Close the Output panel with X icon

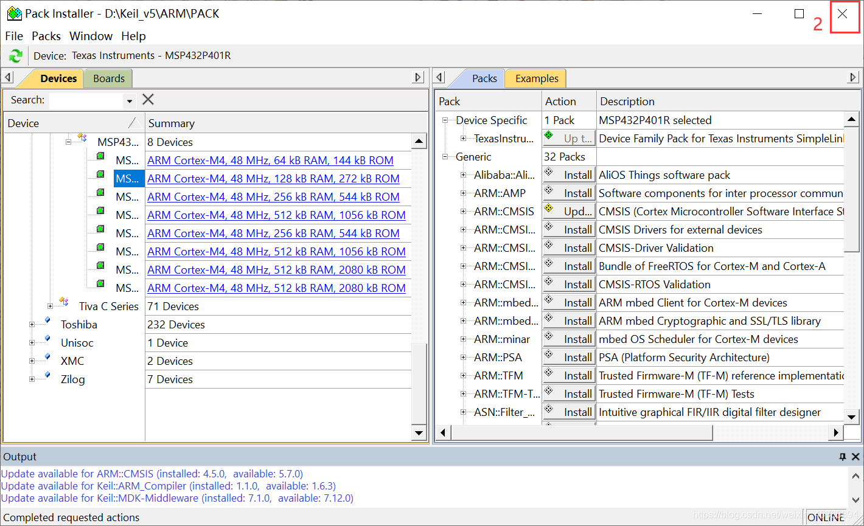coord(855,457)
